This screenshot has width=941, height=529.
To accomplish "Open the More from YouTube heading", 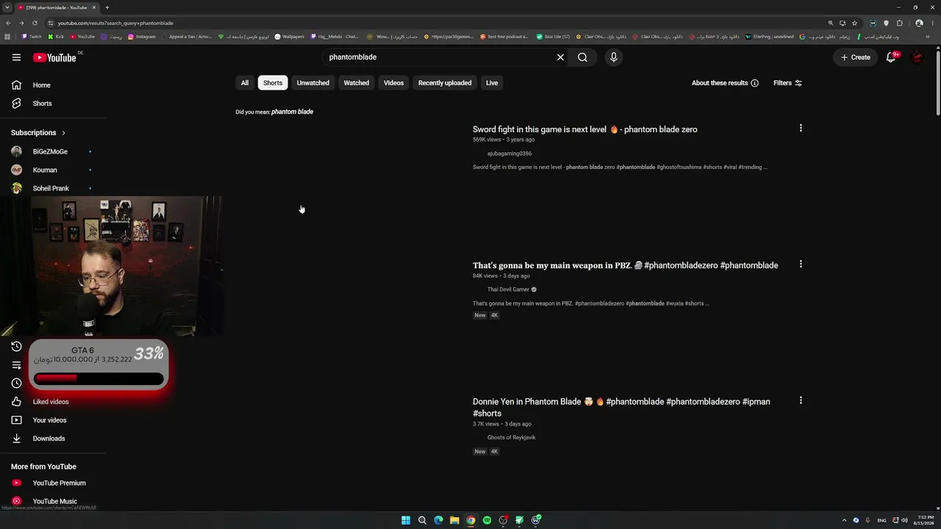I will (x=43, y=467).
